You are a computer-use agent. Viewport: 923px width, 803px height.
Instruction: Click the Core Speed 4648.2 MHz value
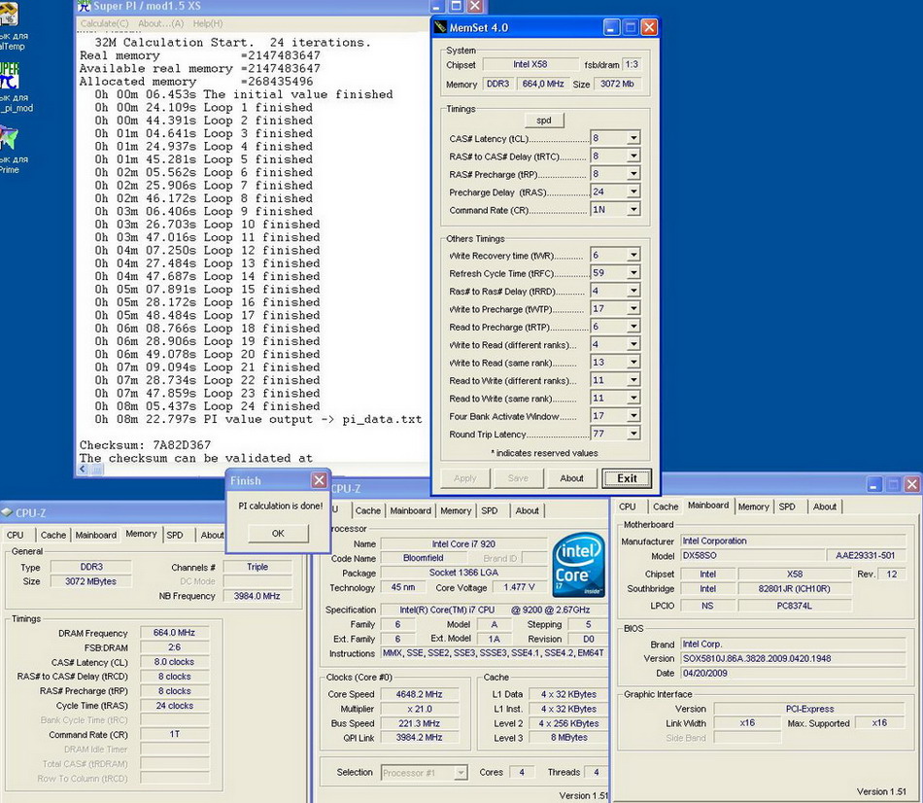coord(419,694)
